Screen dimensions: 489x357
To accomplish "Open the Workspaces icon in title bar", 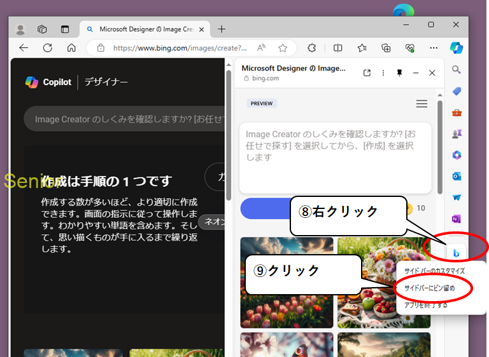I will [x=42, y=29].
